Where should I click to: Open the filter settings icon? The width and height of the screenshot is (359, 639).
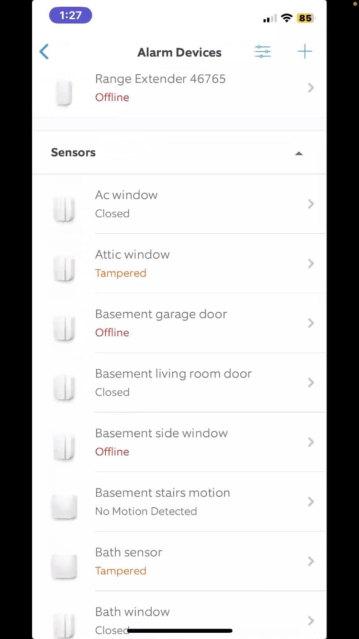point(263,51)
